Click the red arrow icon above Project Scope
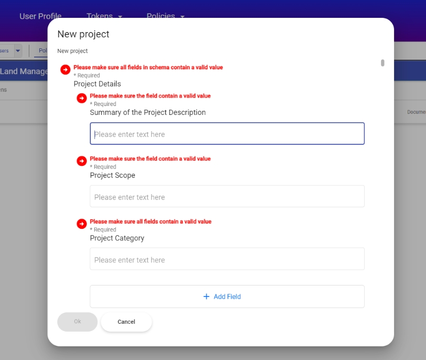426x360 pixels. [x=81, y=161]
